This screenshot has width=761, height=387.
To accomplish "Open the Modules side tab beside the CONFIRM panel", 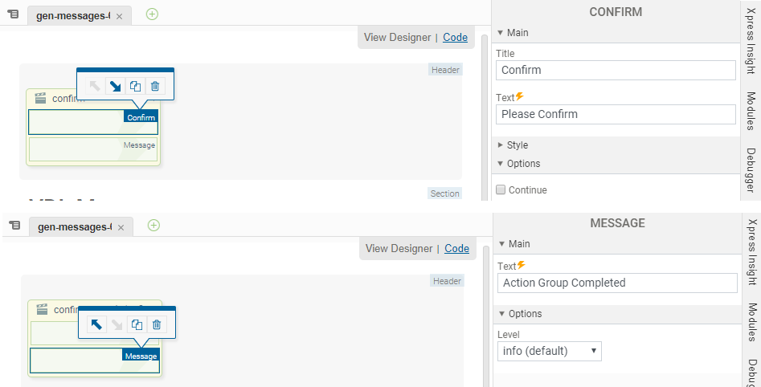I will [x=751, y=110].
